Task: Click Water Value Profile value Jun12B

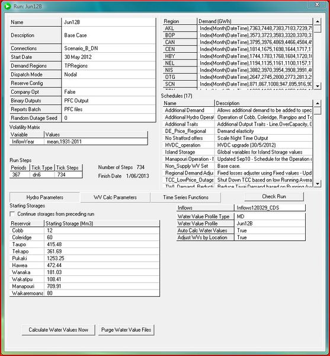Action: coord(270,224)
